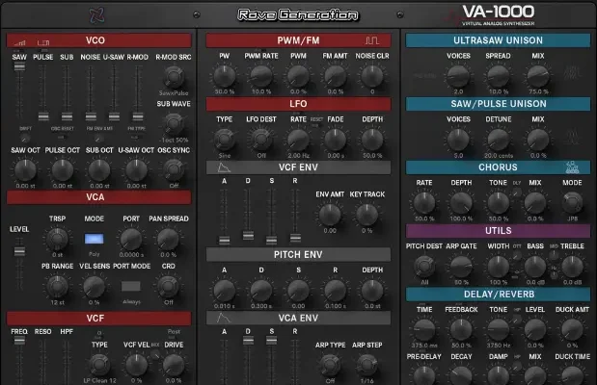This screenshot has height=385, width=597.
Task: Click the VCA LEVEL slider handle
Action: pos(15,251)
